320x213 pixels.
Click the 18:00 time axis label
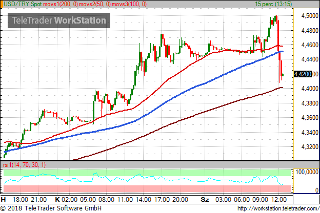(20, 199)
